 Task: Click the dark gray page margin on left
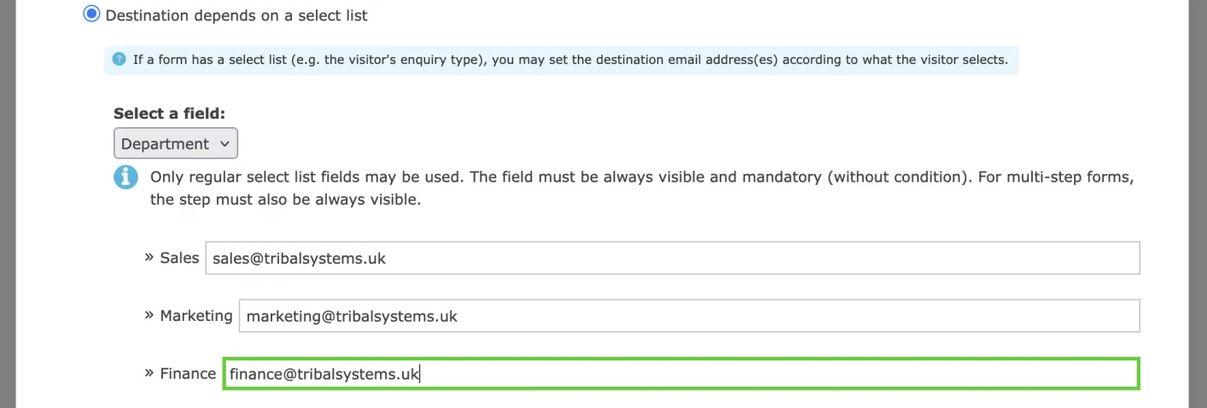(8, 205)
